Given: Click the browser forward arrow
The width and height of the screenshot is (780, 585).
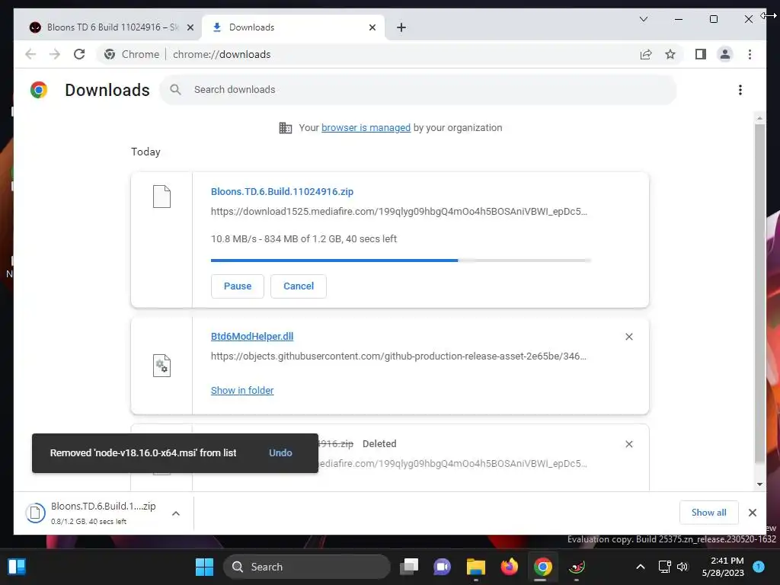Looking at the screenshot, I should pos(55,54).
